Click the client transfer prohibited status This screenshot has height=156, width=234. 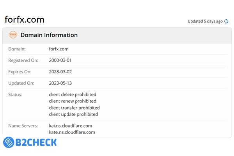(74, 108)
